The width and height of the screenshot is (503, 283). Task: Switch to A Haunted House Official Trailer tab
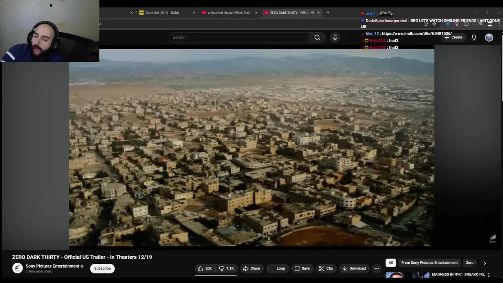[x=229, y=13]
